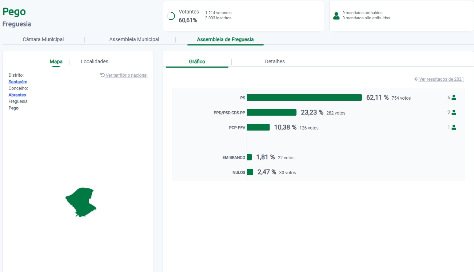Select the Assembleia de Freguesia tab
Image resolution: width=474 pixels, height=272 pixels.
click(225, 39)
